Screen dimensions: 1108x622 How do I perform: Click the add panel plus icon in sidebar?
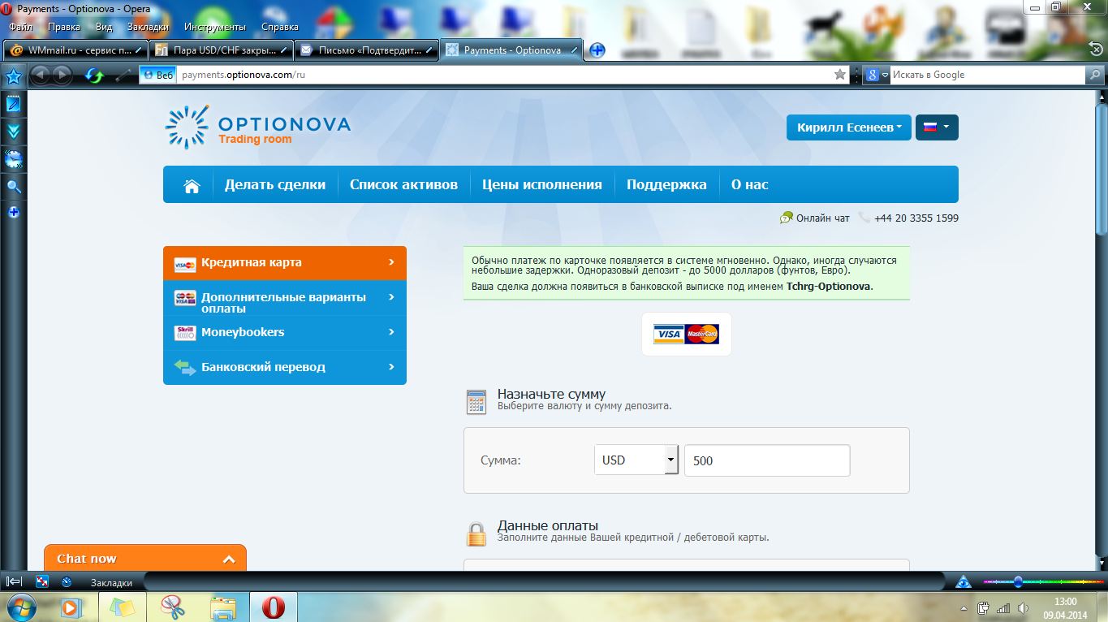[x=13, y=212]
